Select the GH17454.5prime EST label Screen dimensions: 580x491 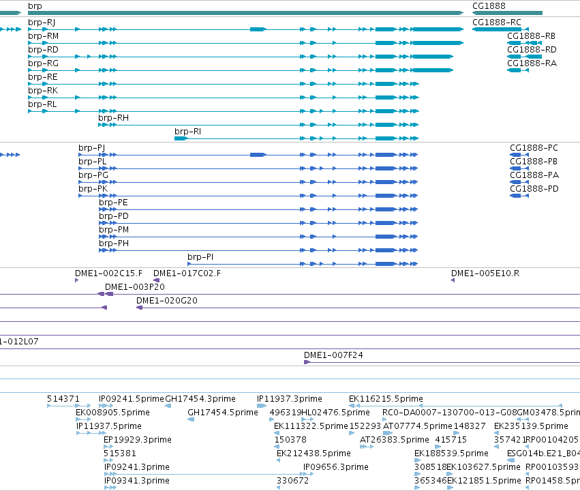tap(223, 413)
